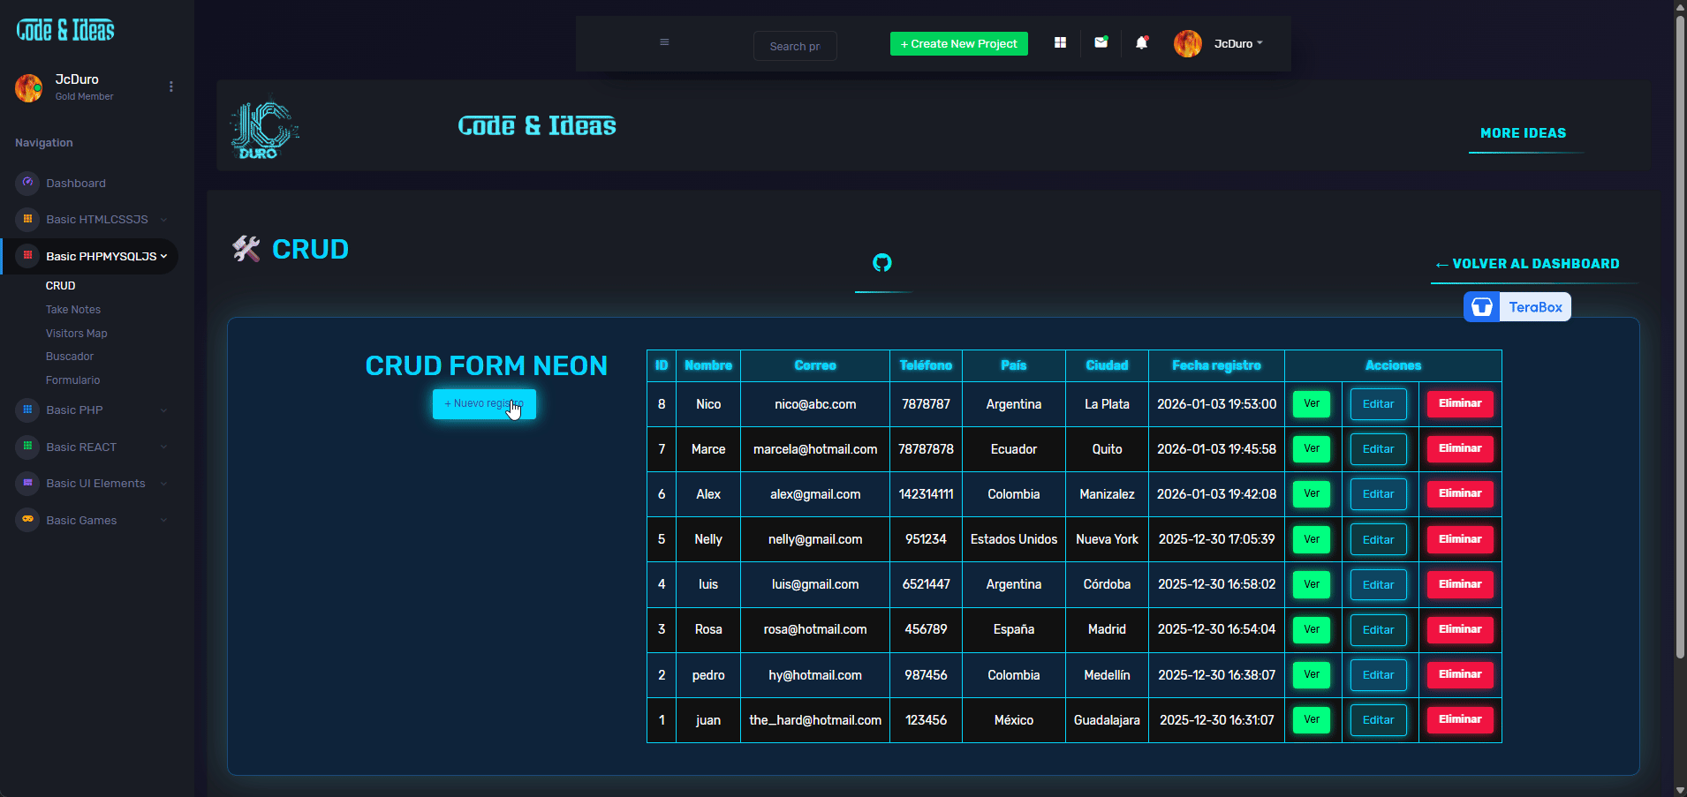1687x797 pixels.
Task: Open the grid apps icon in header
Action: tap(1060, 42)
